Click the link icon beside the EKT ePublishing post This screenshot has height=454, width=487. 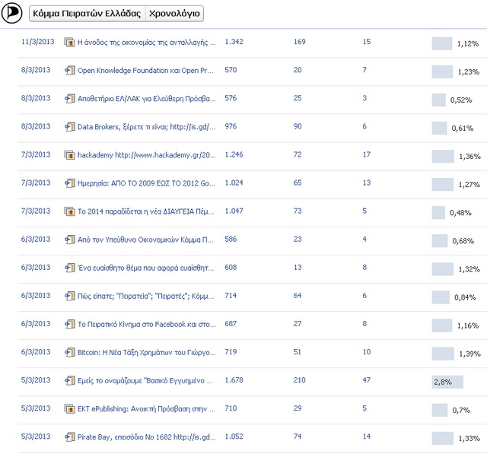70,409
